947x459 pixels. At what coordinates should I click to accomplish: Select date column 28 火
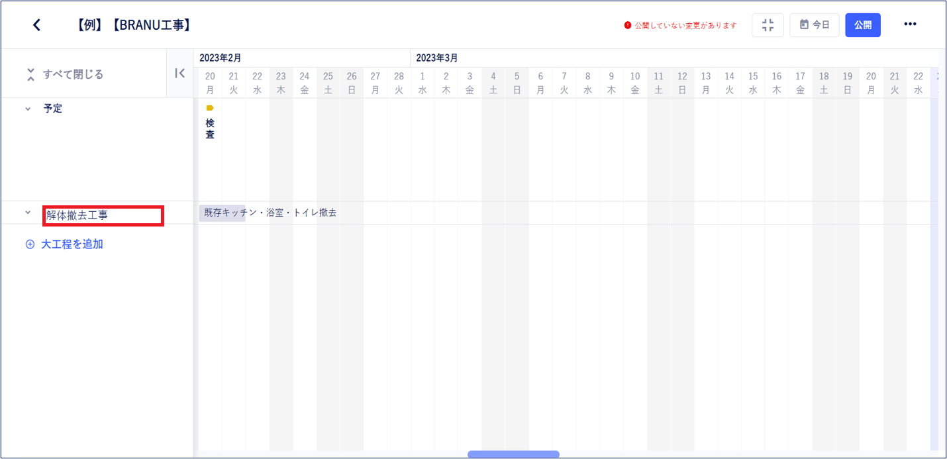pyautogui.click(x=399, y=83)
